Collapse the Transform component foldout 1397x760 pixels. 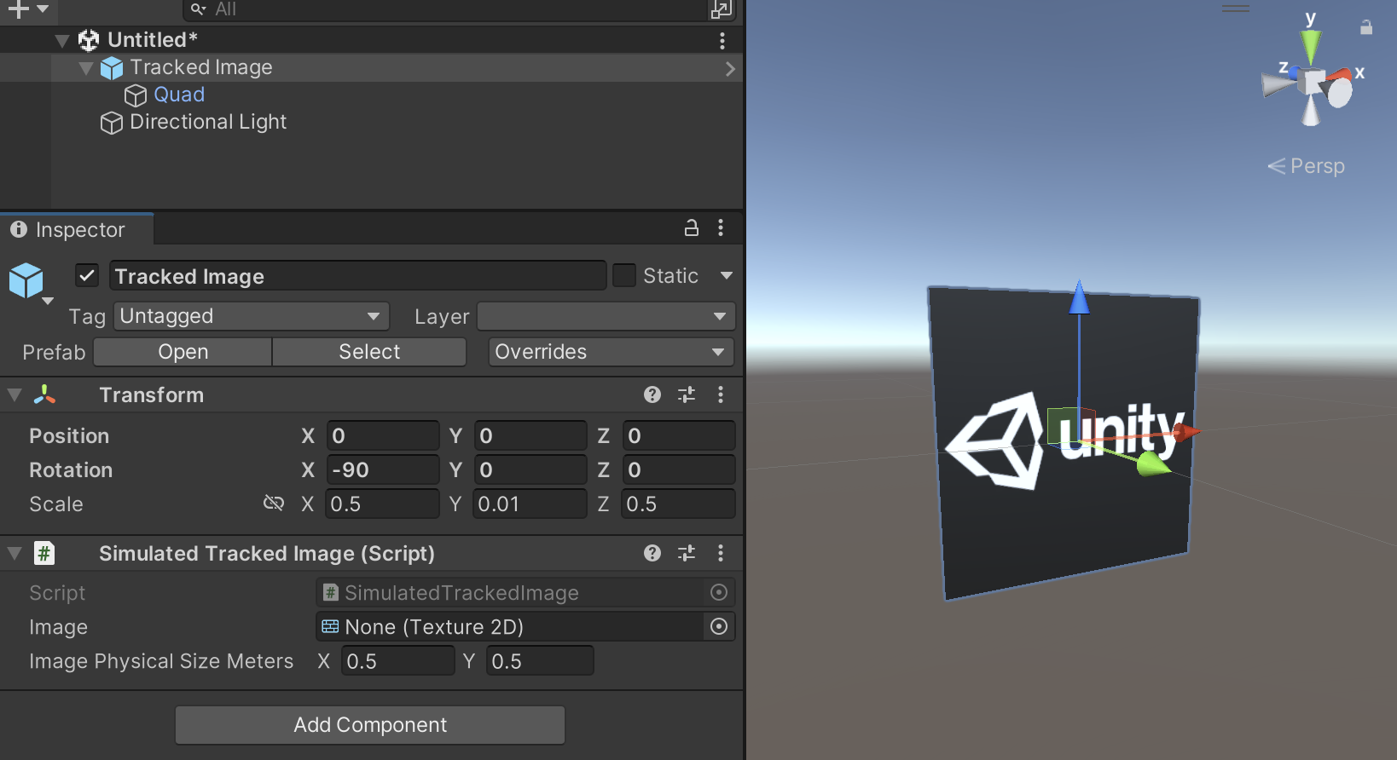click(14, 394)
